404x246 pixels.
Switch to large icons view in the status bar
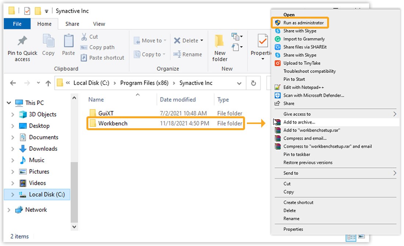pos(361,236)
